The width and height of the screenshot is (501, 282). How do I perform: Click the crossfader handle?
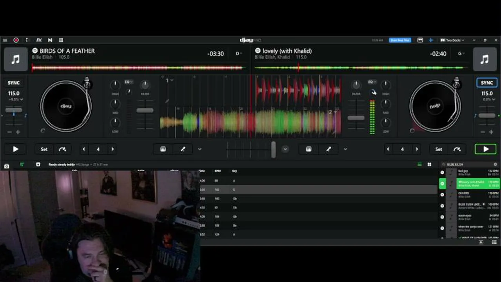(273, 150)
